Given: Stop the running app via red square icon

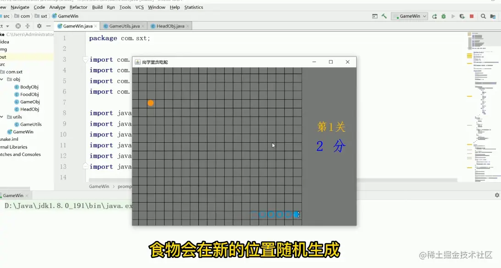Looking at the screenshot, I should [472, 16].
